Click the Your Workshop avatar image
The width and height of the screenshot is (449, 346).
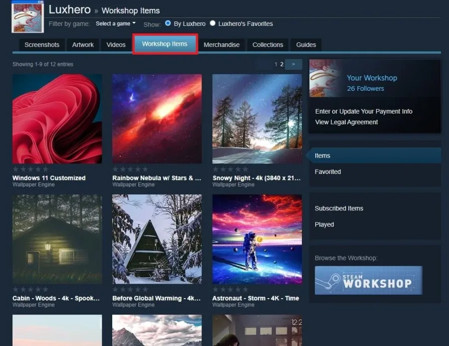[x=326, y=78]
